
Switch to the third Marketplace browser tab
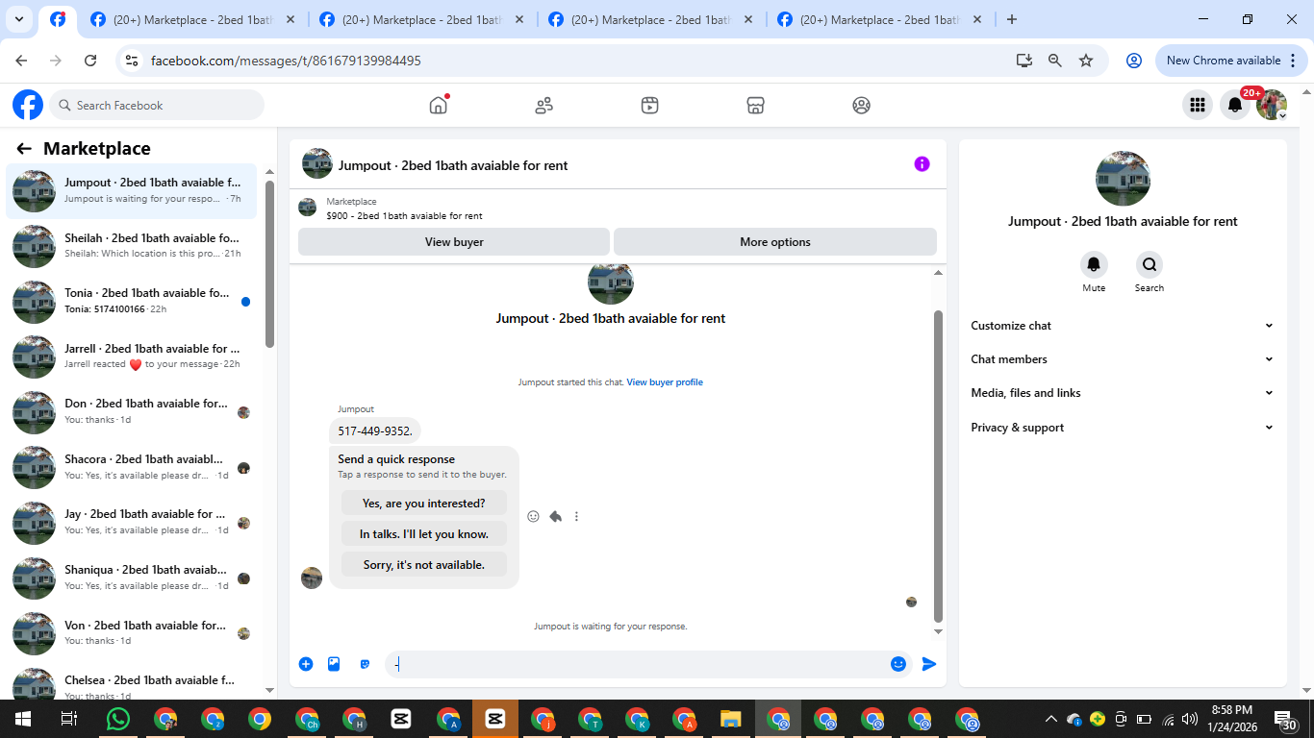coord(652,19)
